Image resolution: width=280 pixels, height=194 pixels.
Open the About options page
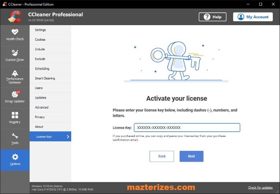tap(50, 127)
